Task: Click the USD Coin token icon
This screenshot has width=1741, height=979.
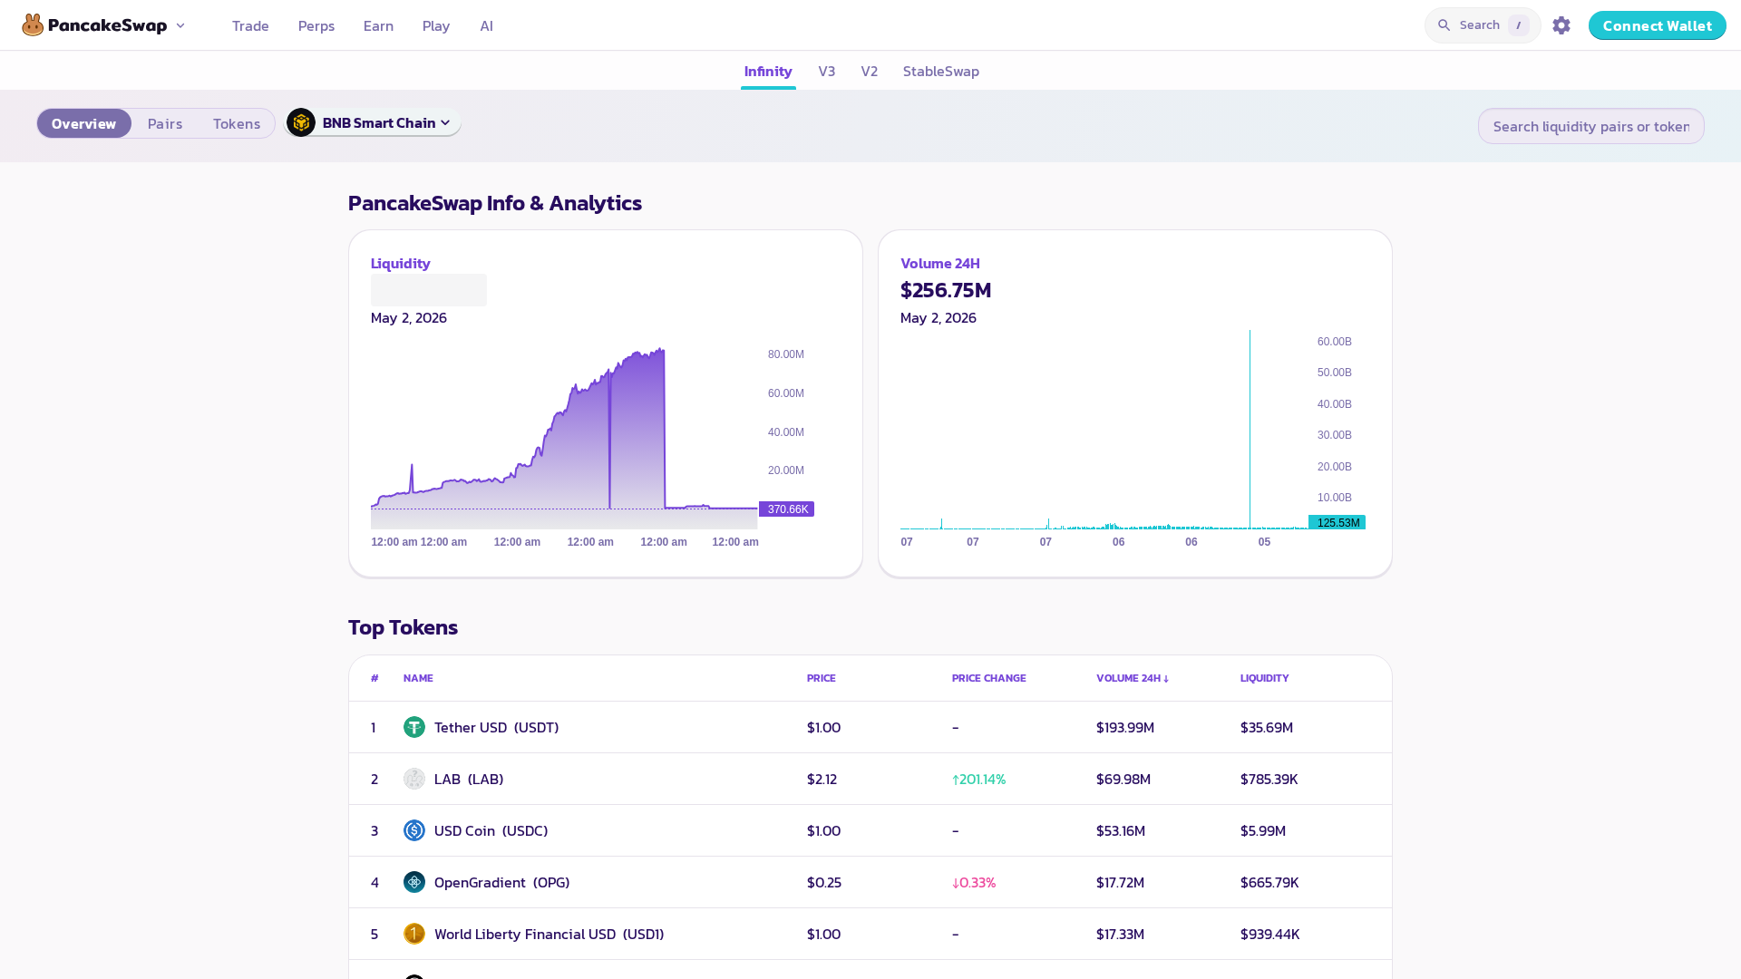Action: 414,830
